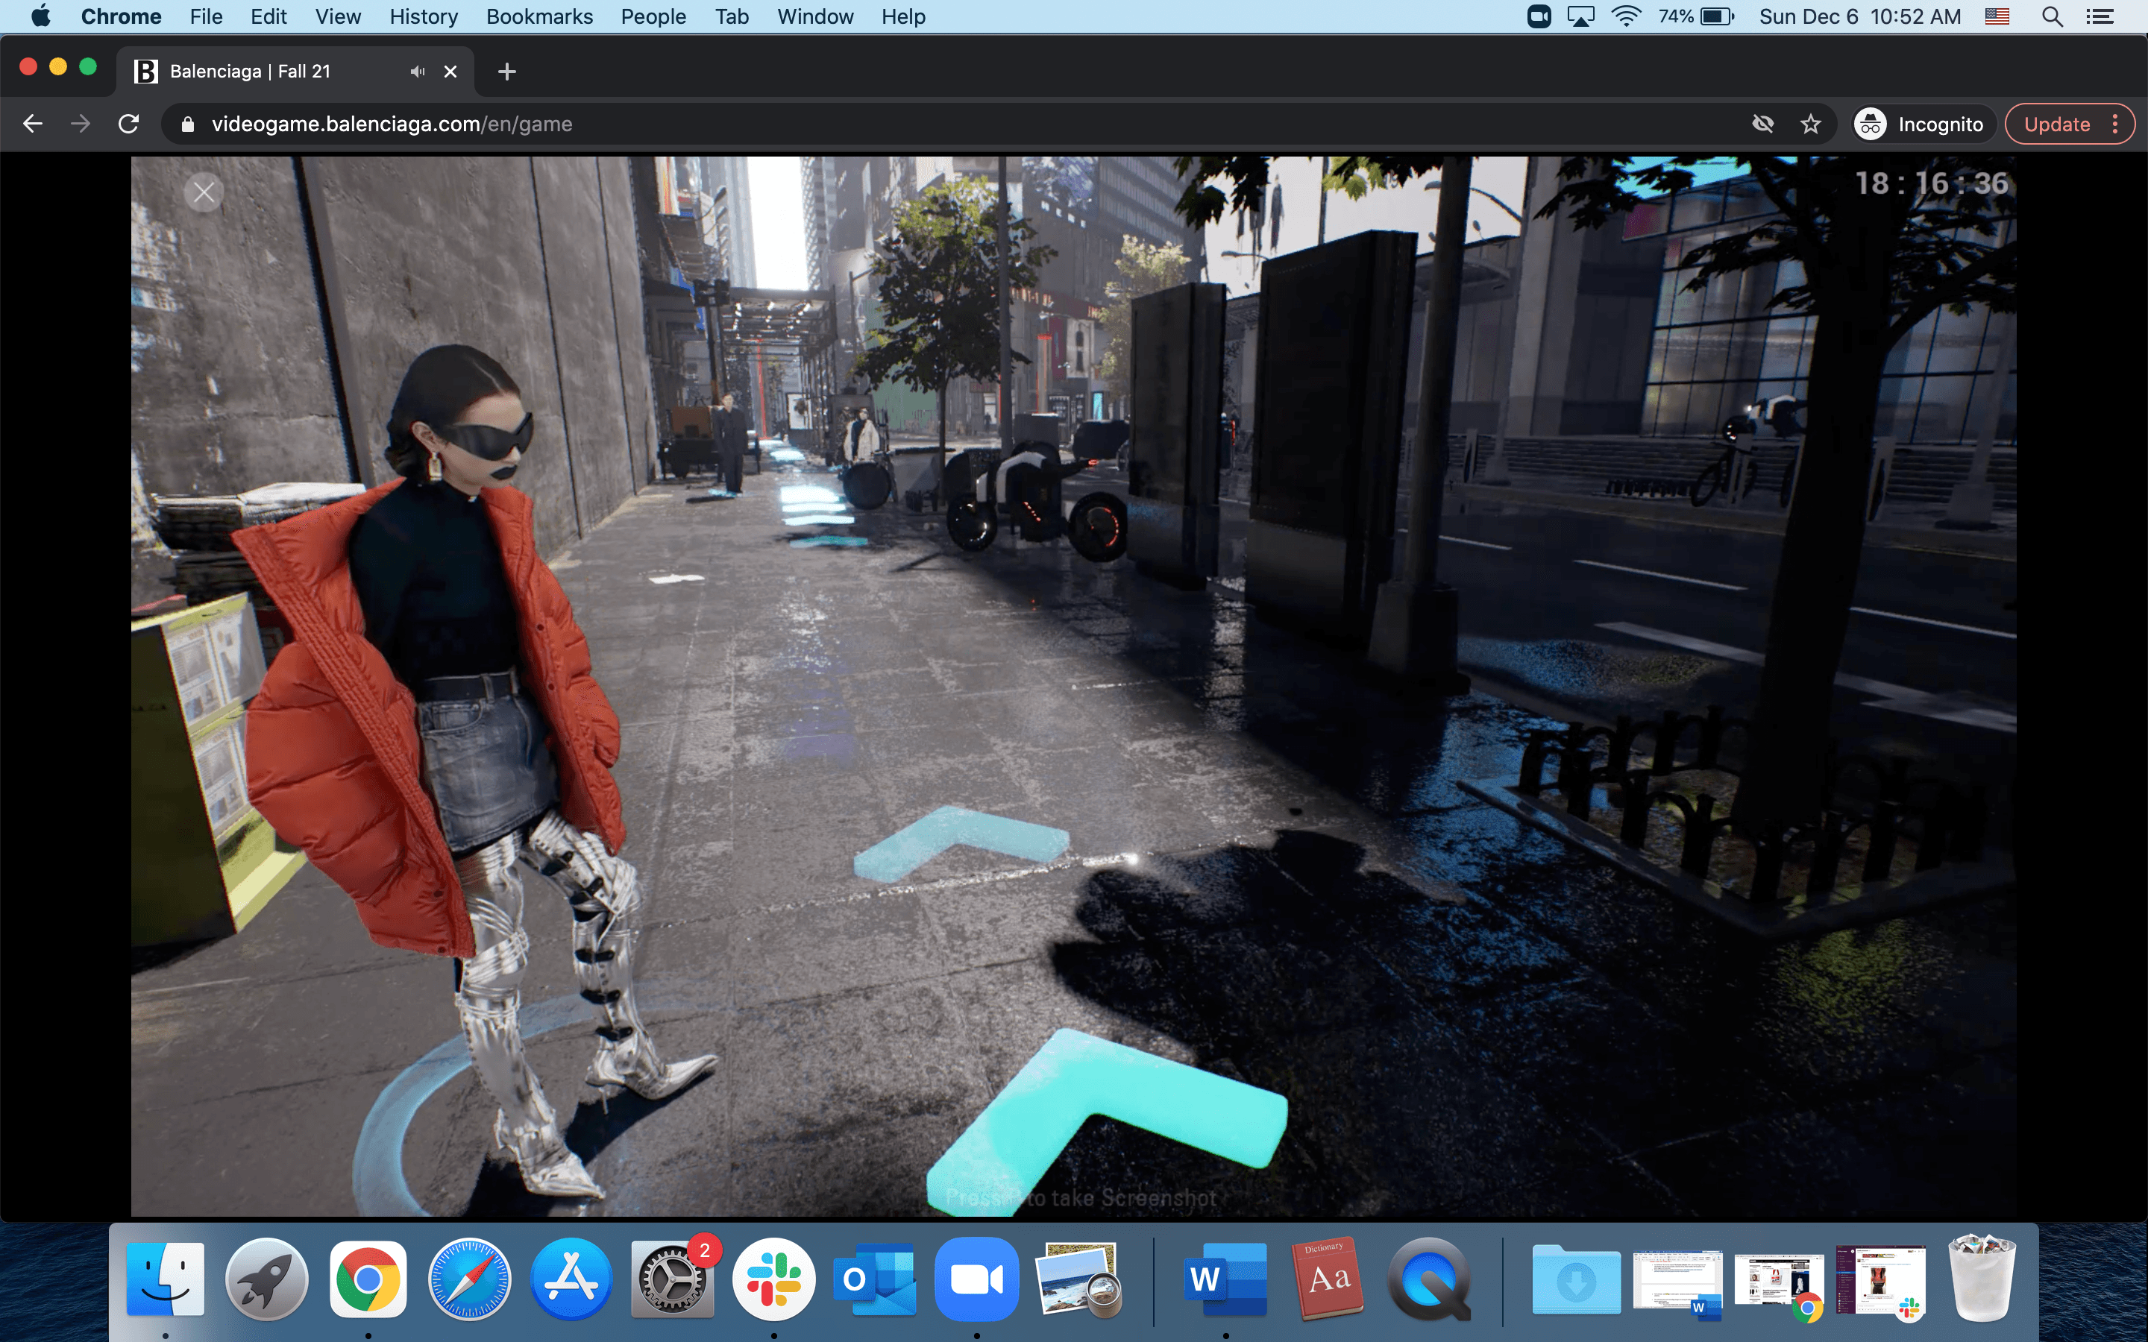Open Notification Center list icon
The image size is (2148, 1342).
[x=2100, y=17]
